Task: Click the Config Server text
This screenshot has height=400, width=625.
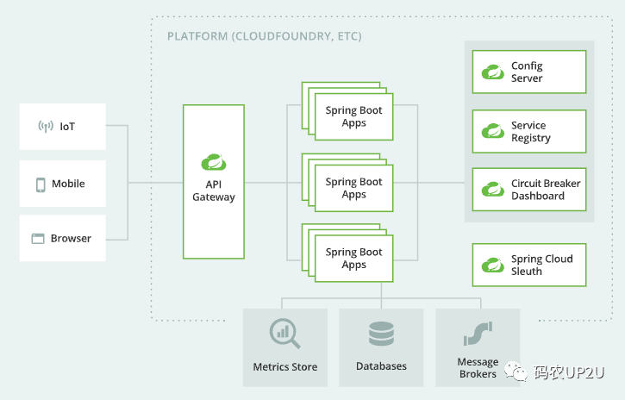Action: 527,72
